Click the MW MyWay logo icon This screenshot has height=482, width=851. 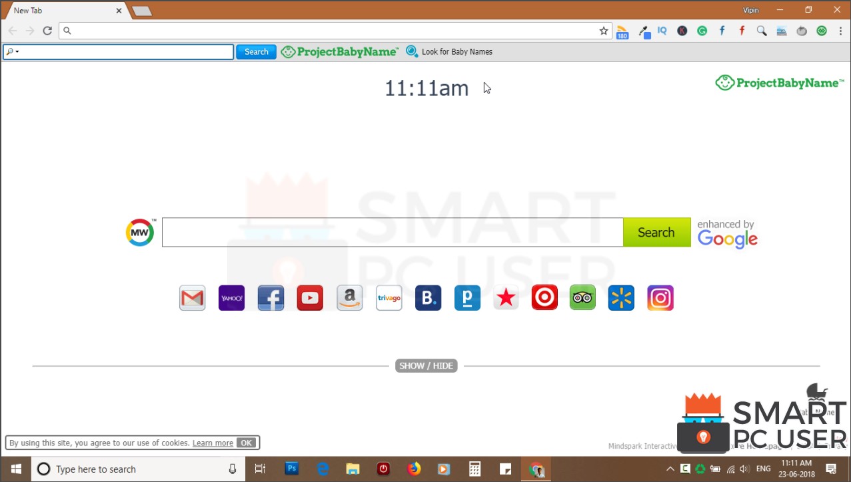(140, 232)
